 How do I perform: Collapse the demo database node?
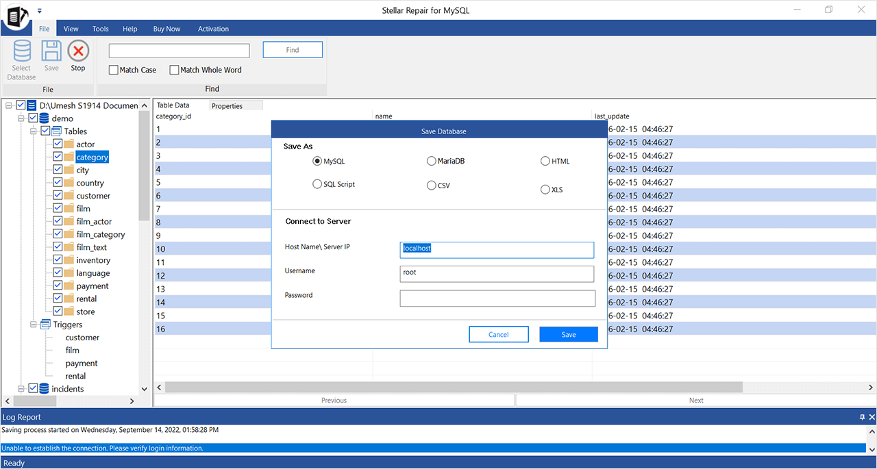(x=21, y=118)
